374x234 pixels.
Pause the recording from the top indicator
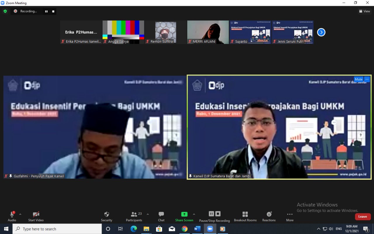point(46,11)
